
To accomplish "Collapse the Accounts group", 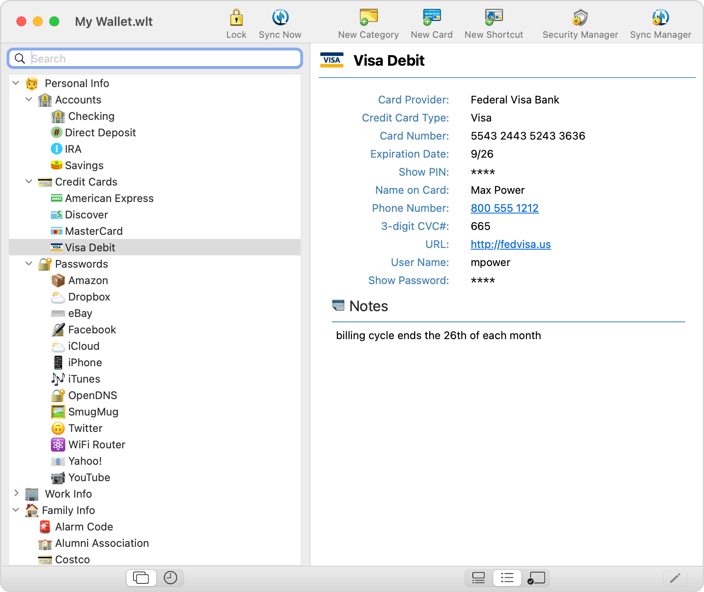I will click(x=29, y=99).
